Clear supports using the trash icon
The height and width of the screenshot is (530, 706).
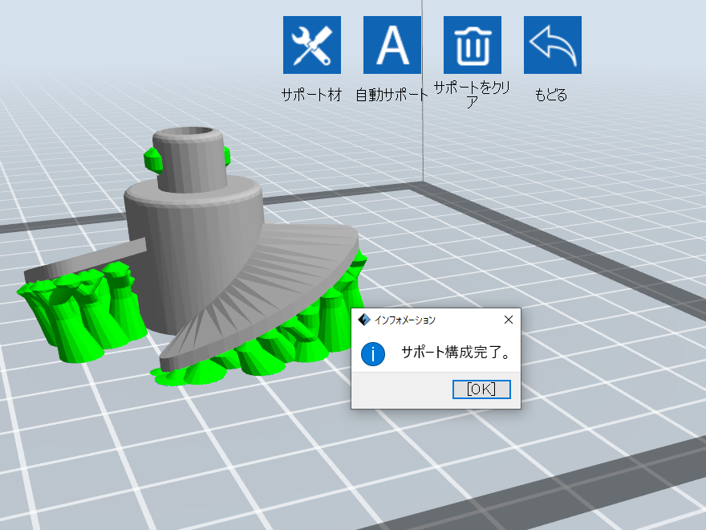tap(471, 44)
